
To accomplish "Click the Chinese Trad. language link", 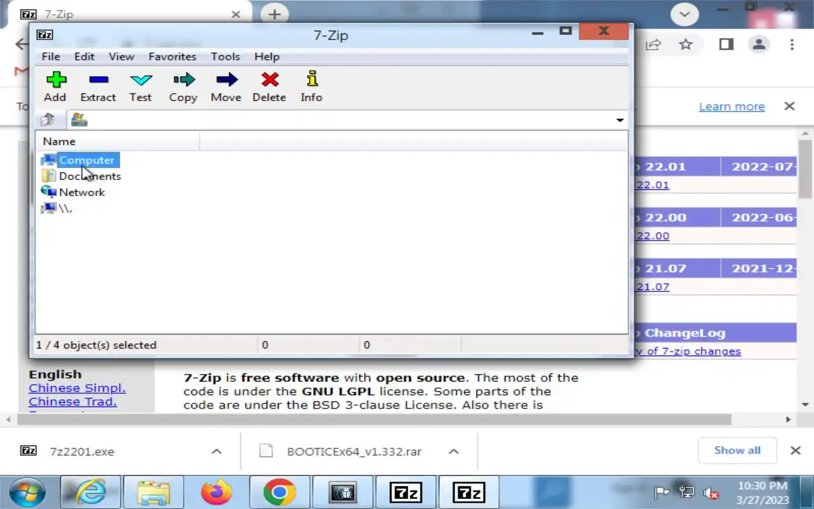I will pyautogui.click(x=72, y=402).
